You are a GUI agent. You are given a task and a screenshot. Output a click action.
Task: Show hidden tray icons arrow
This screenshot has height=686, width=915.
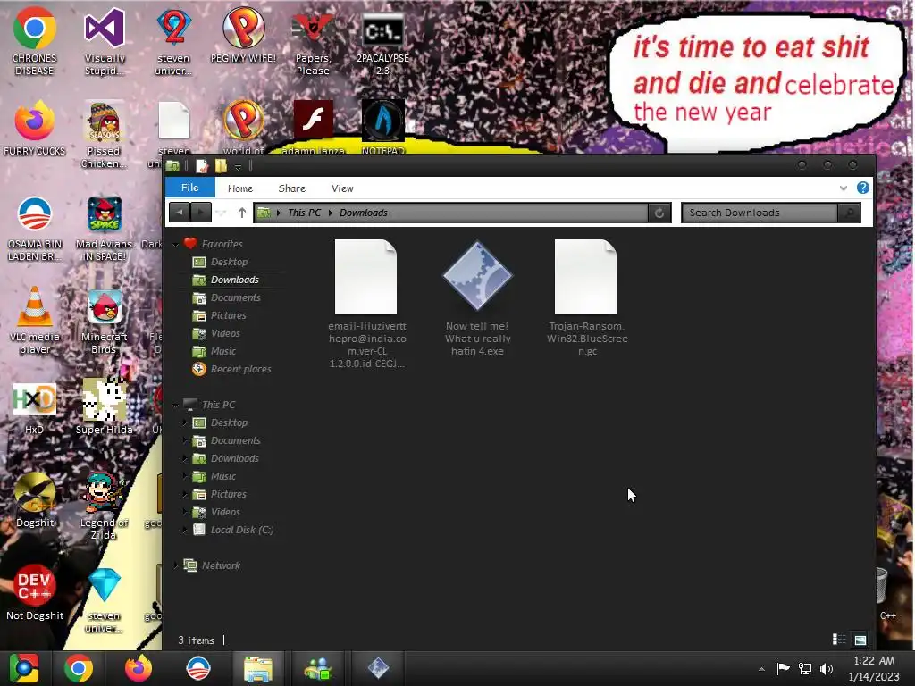761,669
